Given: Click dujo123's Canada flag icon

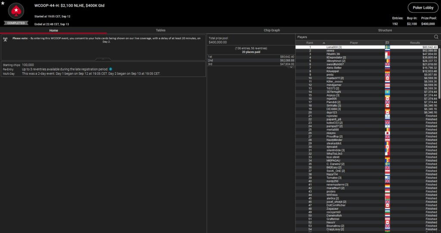Looking at the screenshot, I should click(x=387, y=113).
